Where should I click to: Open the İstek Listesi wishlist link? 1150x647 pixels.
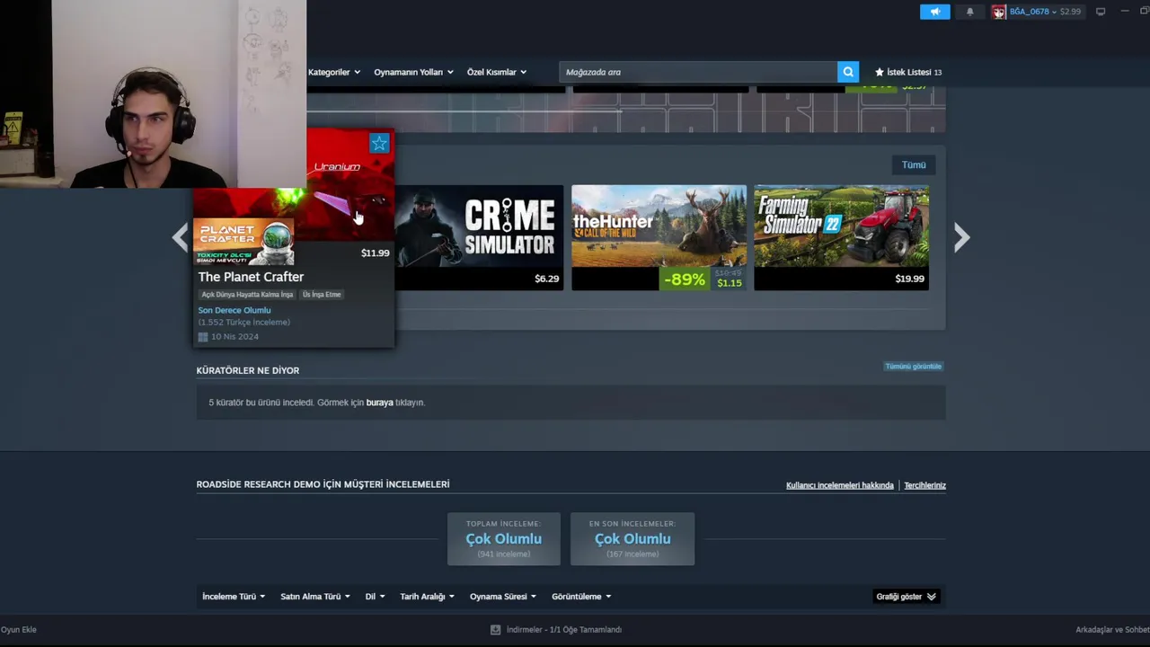coord(909,72)
